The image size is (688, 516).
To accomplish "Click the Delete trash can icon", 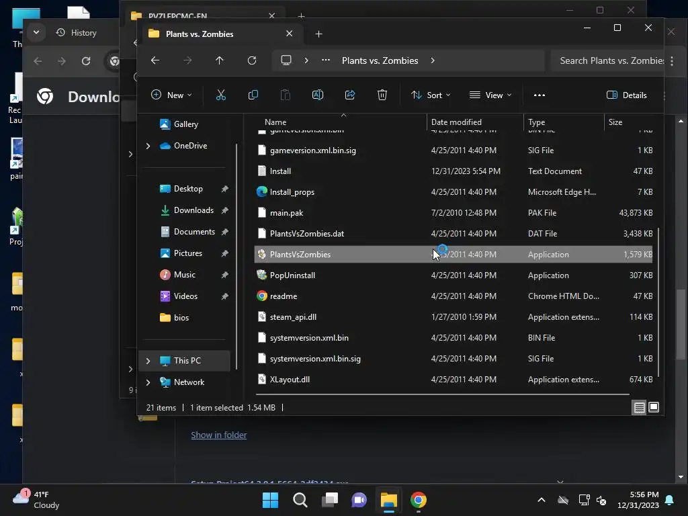I will [x=382, y=95].
